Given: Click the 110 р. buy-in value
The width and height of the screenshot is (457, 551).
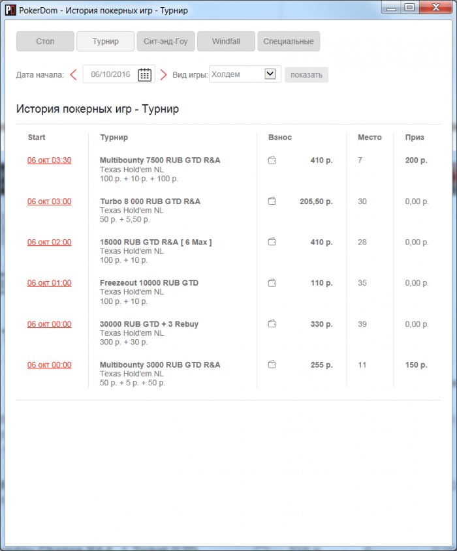Looking at the screenshot, I should coord(321,283).
